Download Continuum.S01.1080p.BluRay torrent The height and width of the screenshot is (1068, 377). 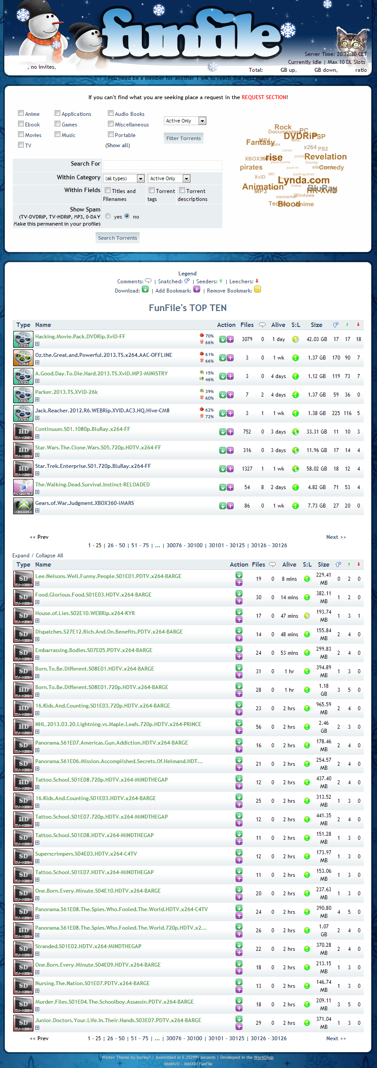pos(223,432)
